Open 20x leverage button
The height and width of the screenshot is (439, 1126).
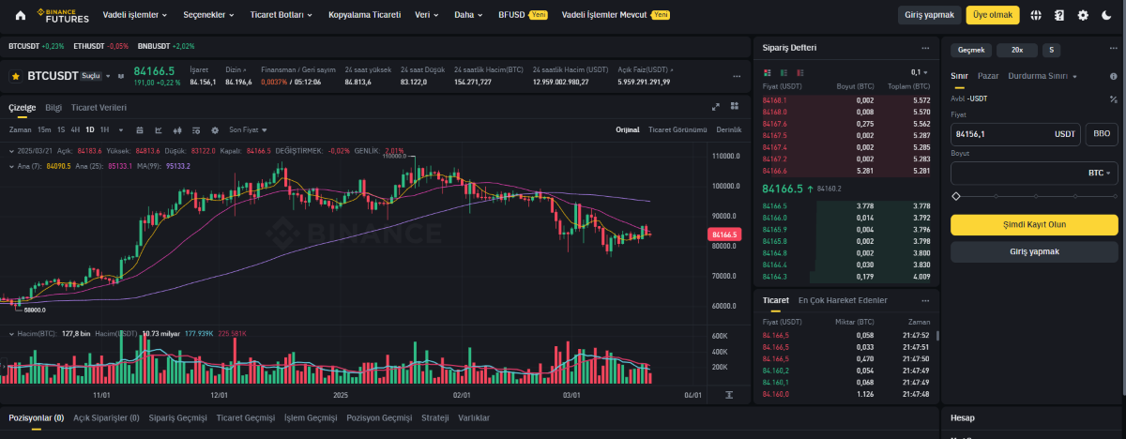coord(1017,50)
